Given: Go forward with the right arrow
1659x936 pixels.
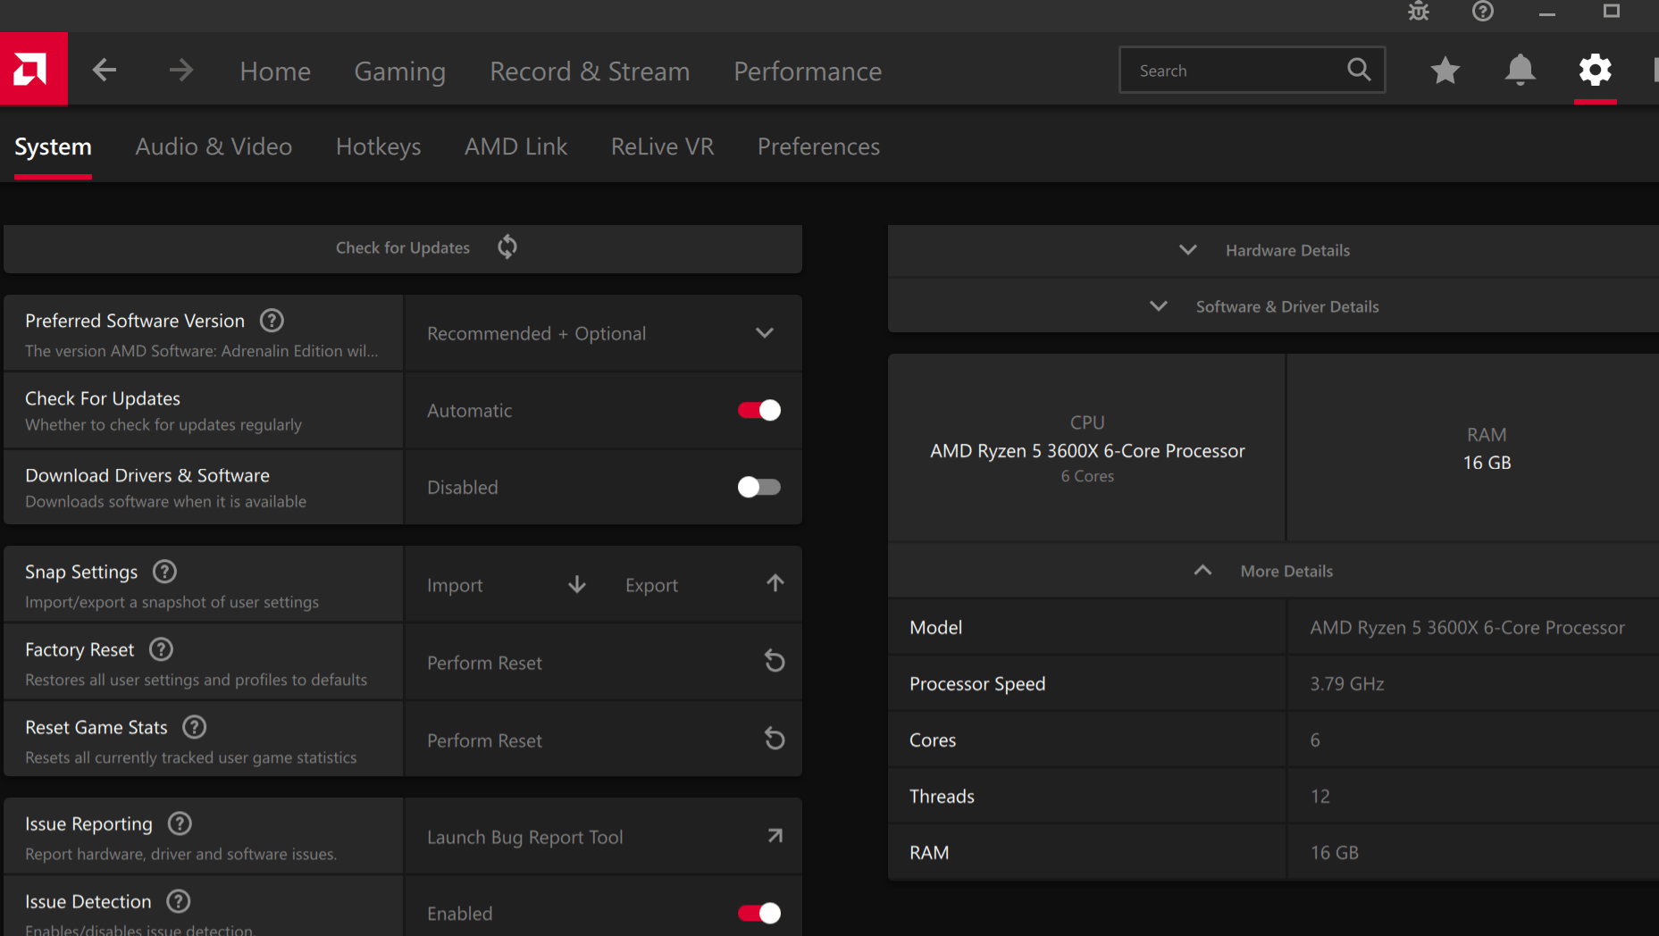Looking at the screenshot, I should click(181, 70).
